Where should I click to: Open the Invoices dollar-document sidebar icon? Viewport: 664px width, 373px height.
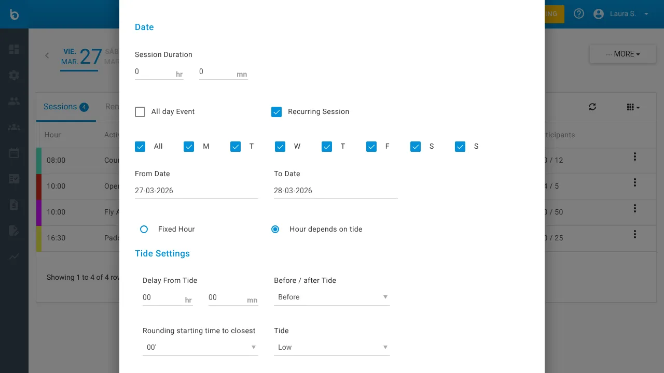point(13,205)
